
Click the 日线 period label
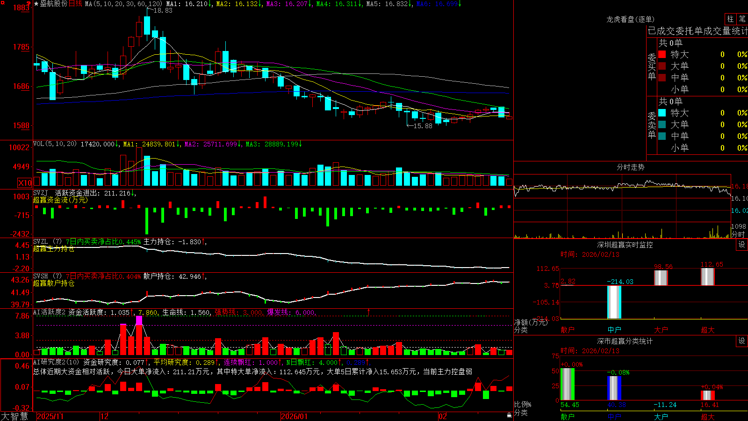75,4
